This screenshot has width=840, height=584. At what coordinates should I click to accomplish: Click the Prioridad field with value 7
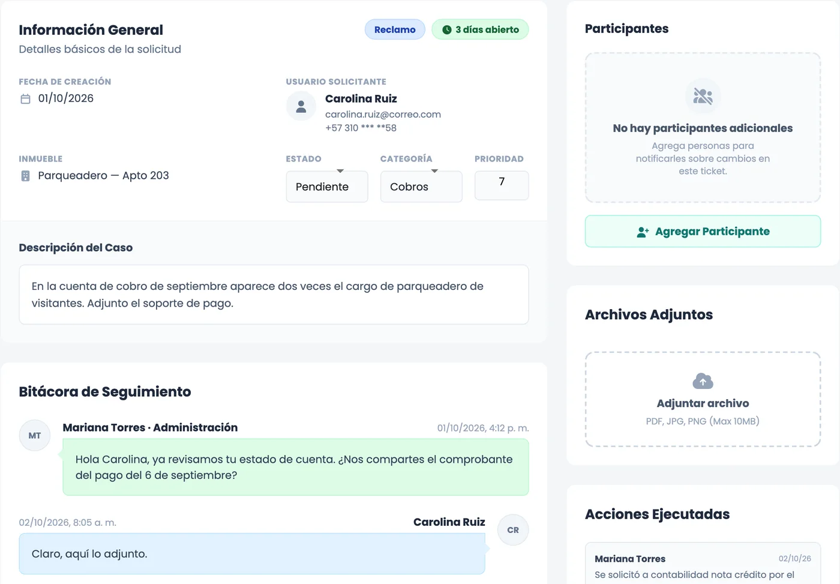point(502,185)
